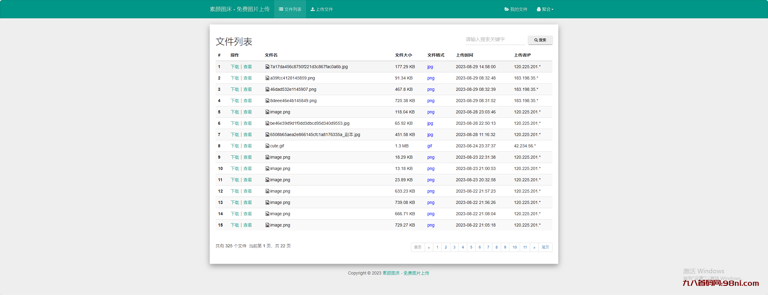Click the file count summary 共有 325 个文件
Screen dimensions: 768x295
tap(231, 246)
